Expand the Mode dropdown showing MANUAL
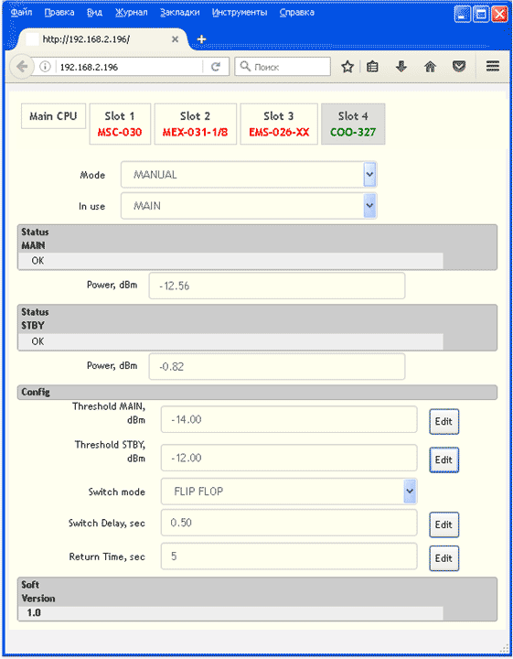513x659 pixels. click(249, 175)
